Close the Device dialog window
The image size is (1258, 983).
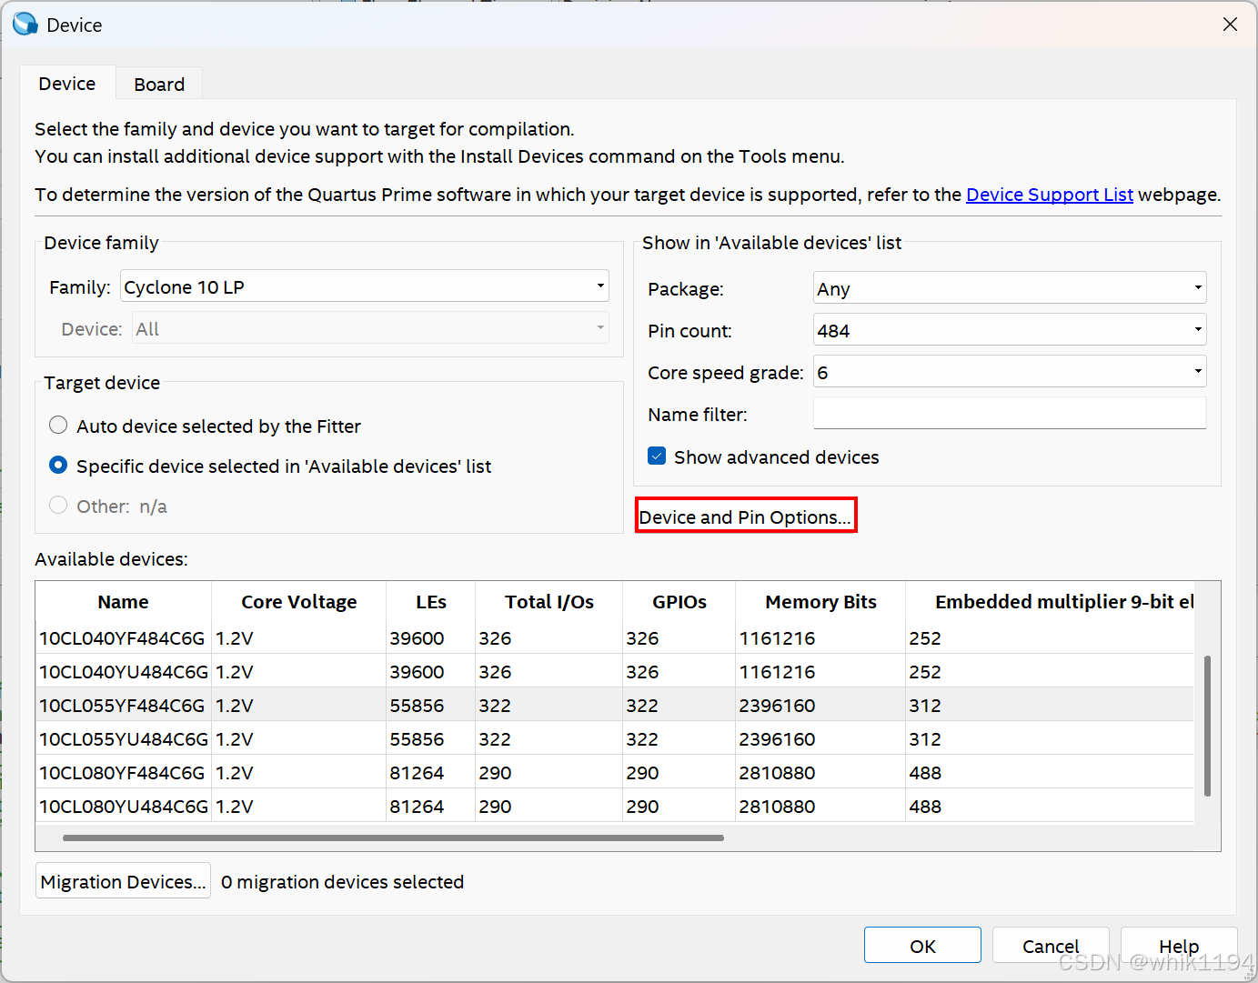click(x=1230, y=25)
